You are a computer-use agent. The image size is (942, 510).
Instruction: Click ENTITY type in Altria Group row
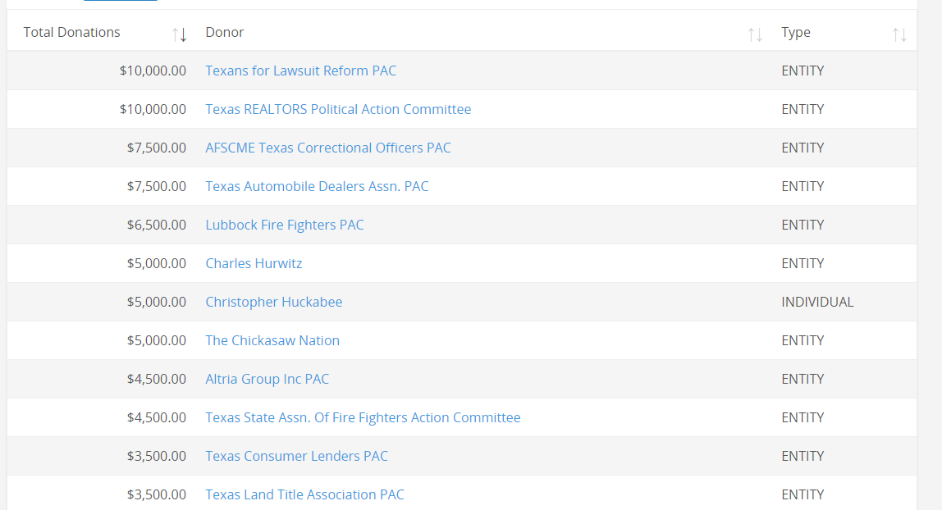pos(803,379)
